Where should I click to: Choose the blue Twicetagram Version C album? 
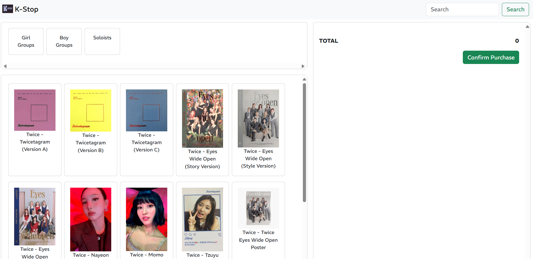[x=146, y=110]
